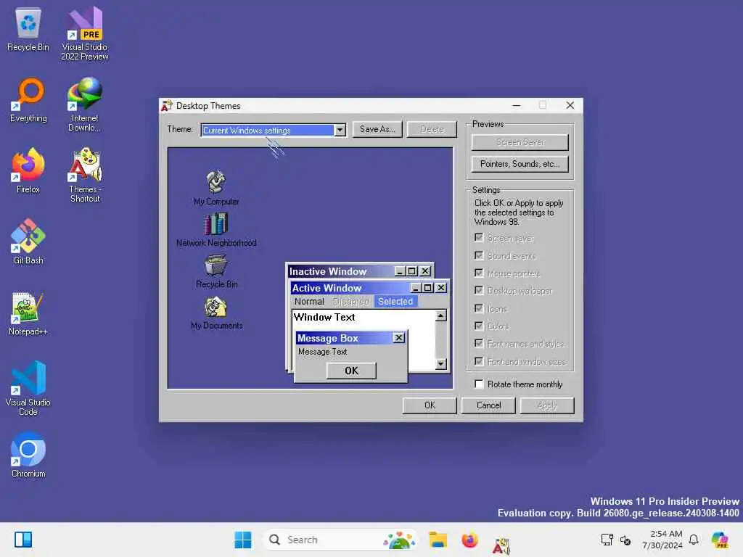
Task: Select the Chromium desktop icon
Action: pyautogui.click(x=28, y=455)
